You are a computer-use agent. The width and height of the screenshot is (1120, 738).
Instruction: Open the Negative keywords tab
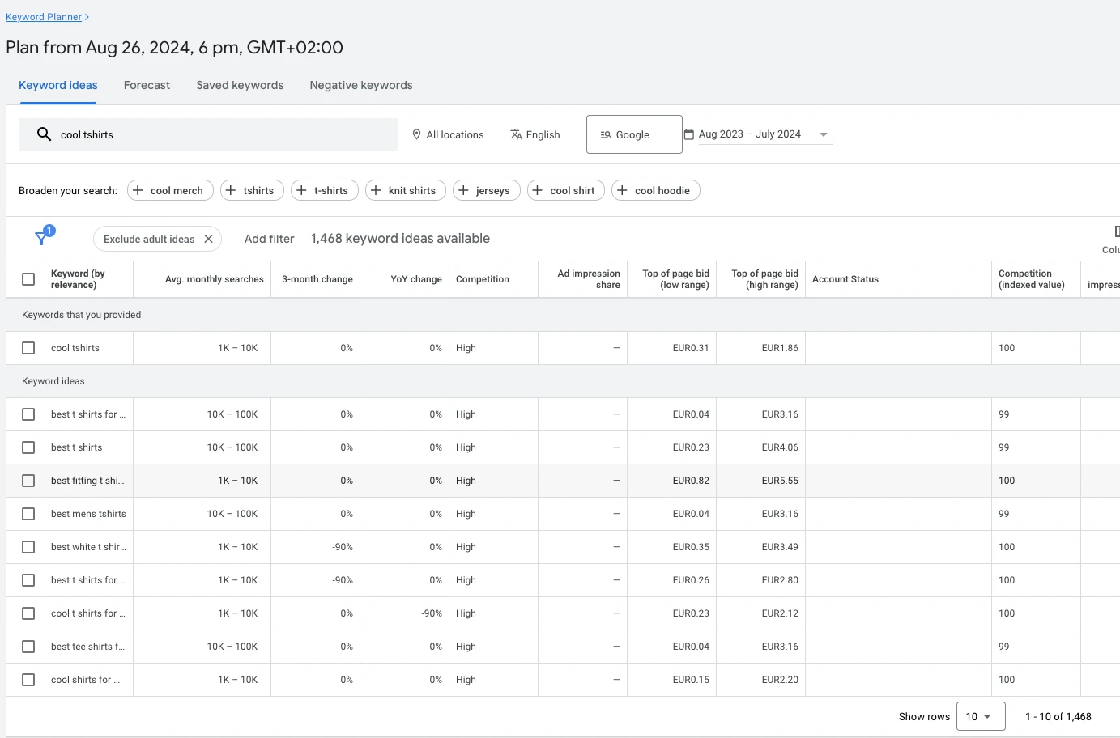(360, 85)
